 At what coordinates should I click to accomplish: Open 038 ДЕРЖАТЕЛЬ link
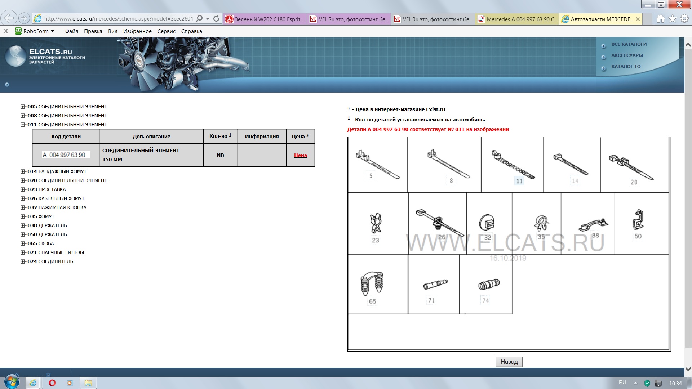47,225
